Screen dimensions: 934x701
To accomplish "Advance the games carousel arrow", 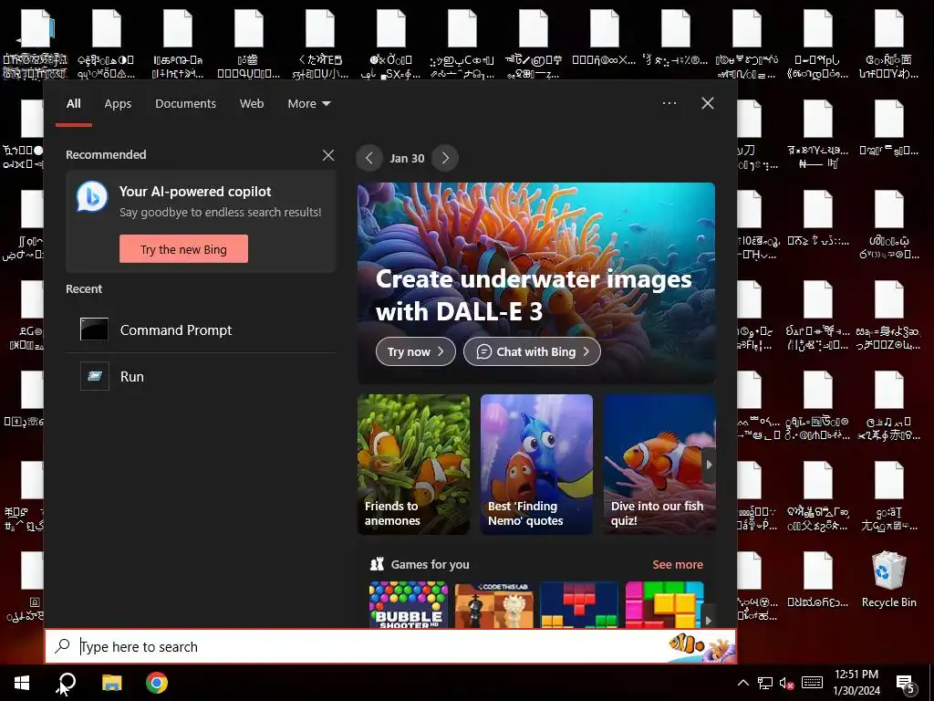I will pos(708,620).
